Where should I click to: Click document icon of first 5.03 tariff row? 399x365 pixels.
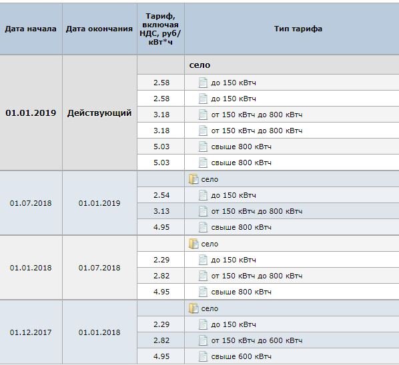203,147
